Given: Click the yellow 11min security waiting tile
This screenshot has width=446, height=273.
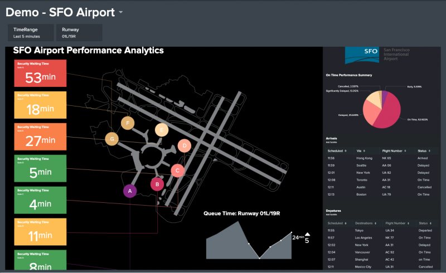Looking at the screenshot, I should pyautogui.click(x=40, y=232).
